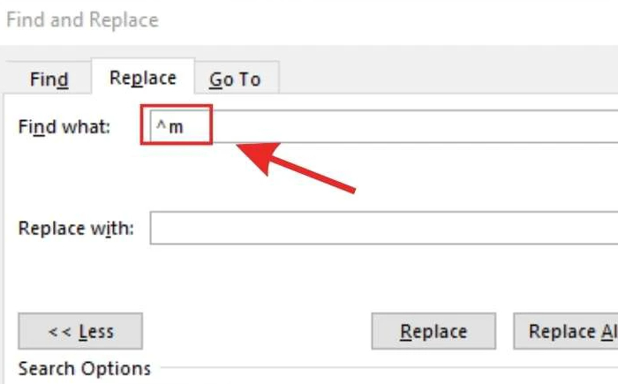This screenshot has width=618, height=384.
Task: Place cursor after ^m in Find what
Action: pos(186,127)
